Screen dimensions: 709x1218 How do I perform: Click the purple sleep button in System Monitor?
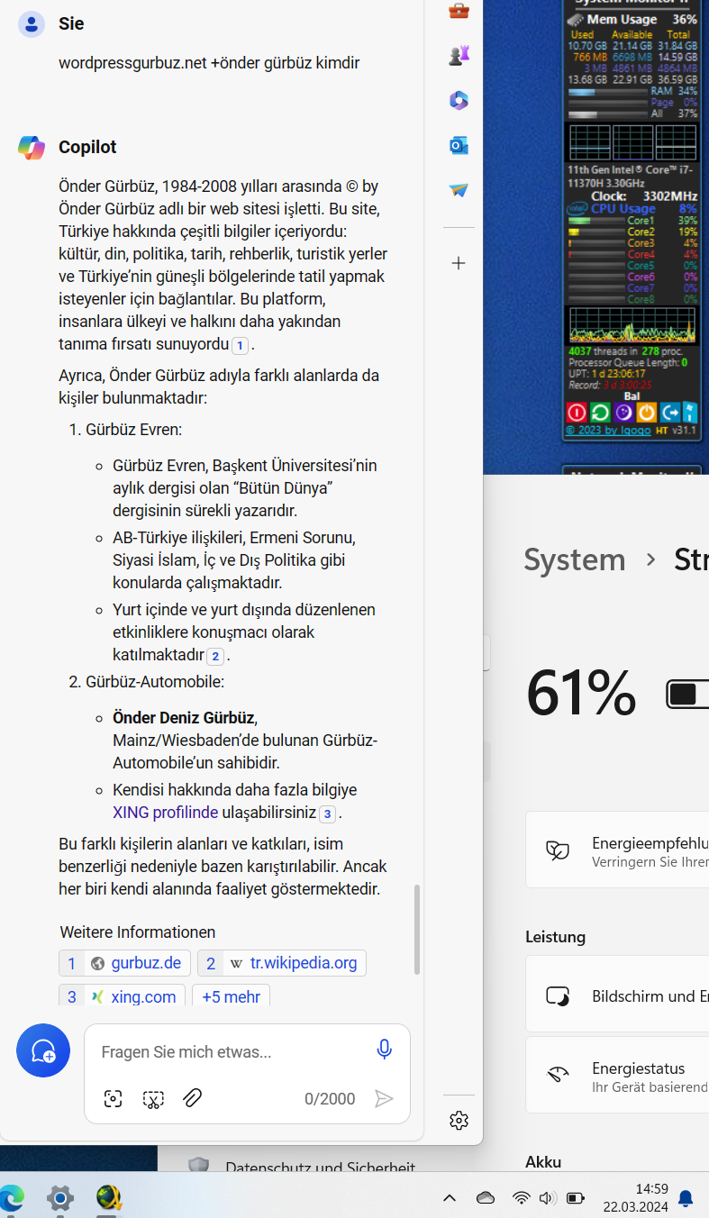tap(623, 413)
